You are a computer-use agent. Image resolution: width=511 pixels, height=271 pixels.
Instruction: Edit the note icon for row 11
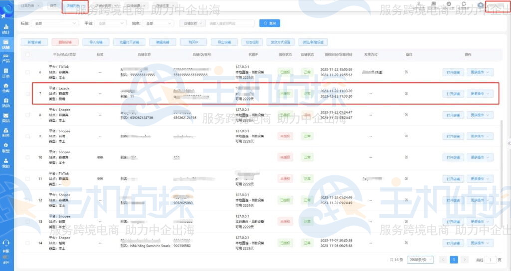click(x=406, y=179)
